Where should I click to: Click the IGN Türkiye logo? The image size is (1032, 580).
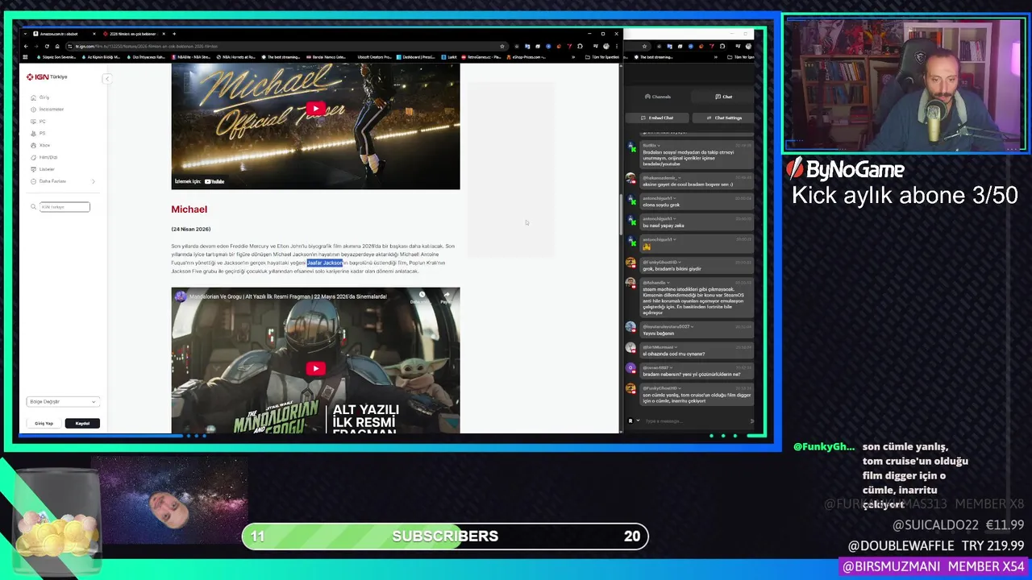click(x=47, y=77)
